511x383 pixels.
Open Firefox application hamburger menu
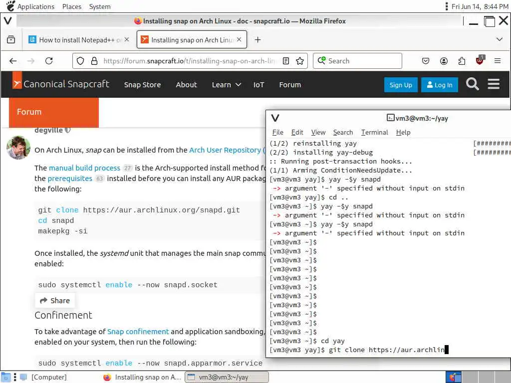(x=498, y=61)
